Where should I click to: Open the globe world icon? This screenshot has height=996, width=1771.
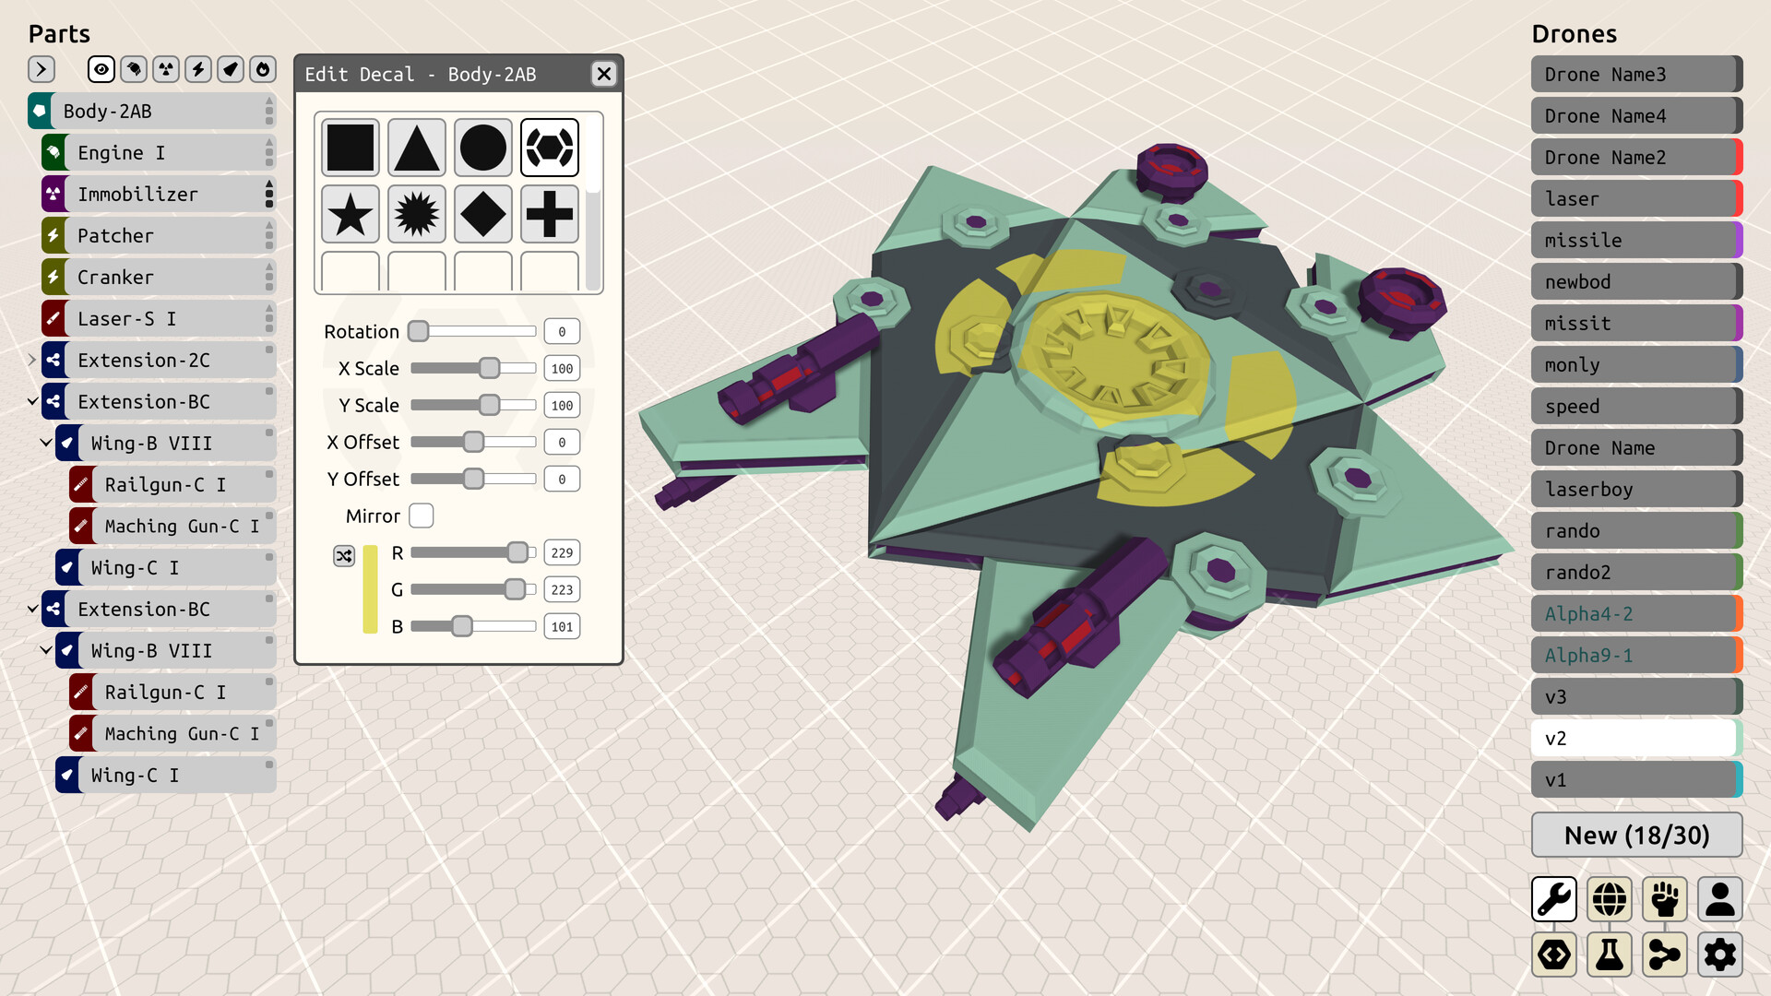1610,899
